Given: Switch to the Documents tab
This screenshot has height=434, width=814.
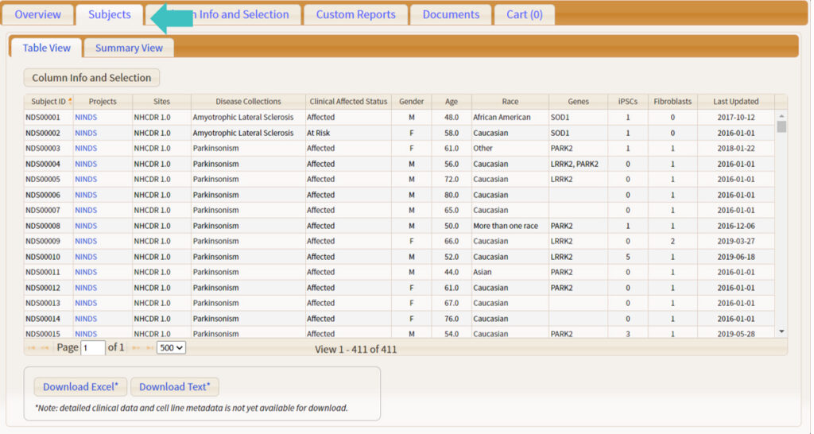Looking at the screenshot, I should [451, 14].
